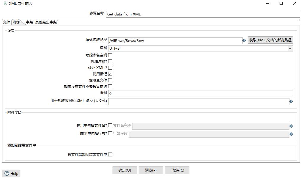
Task: Enable 如果没有文件不要报告错误
Action: click(x=110, y=86)
